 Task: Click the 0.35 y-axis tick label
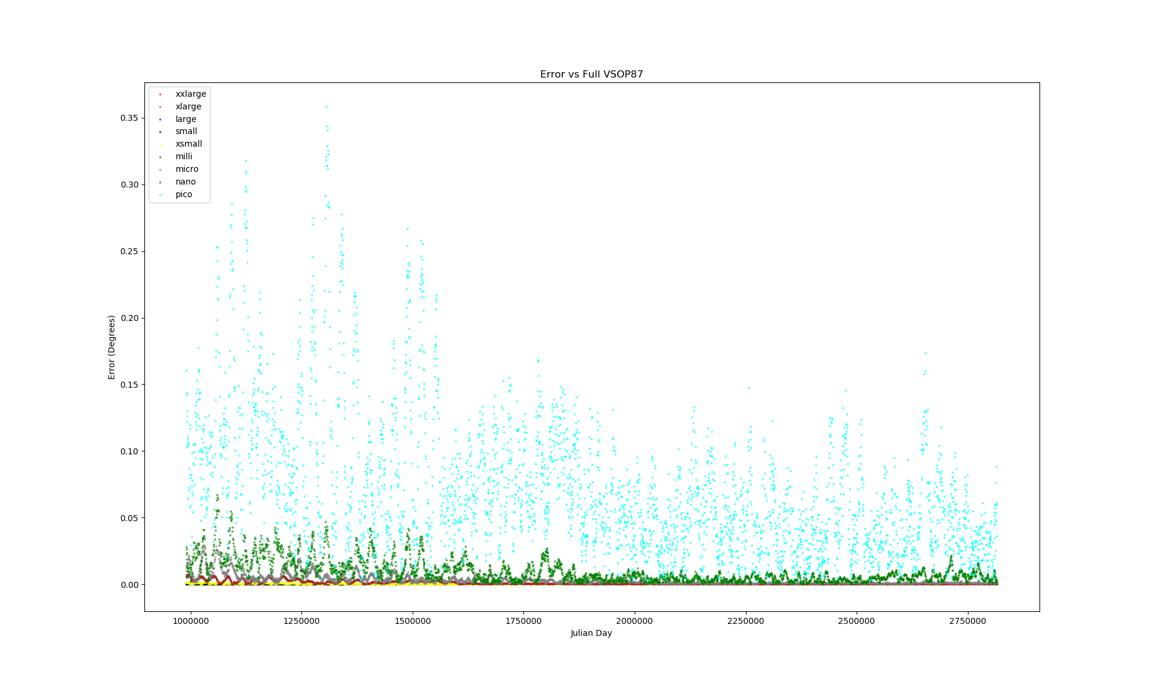tap(129, 118)
